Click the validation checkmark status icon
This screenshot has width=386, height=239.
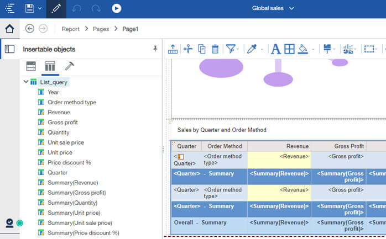pyautogui.click(x=9, y=223)
